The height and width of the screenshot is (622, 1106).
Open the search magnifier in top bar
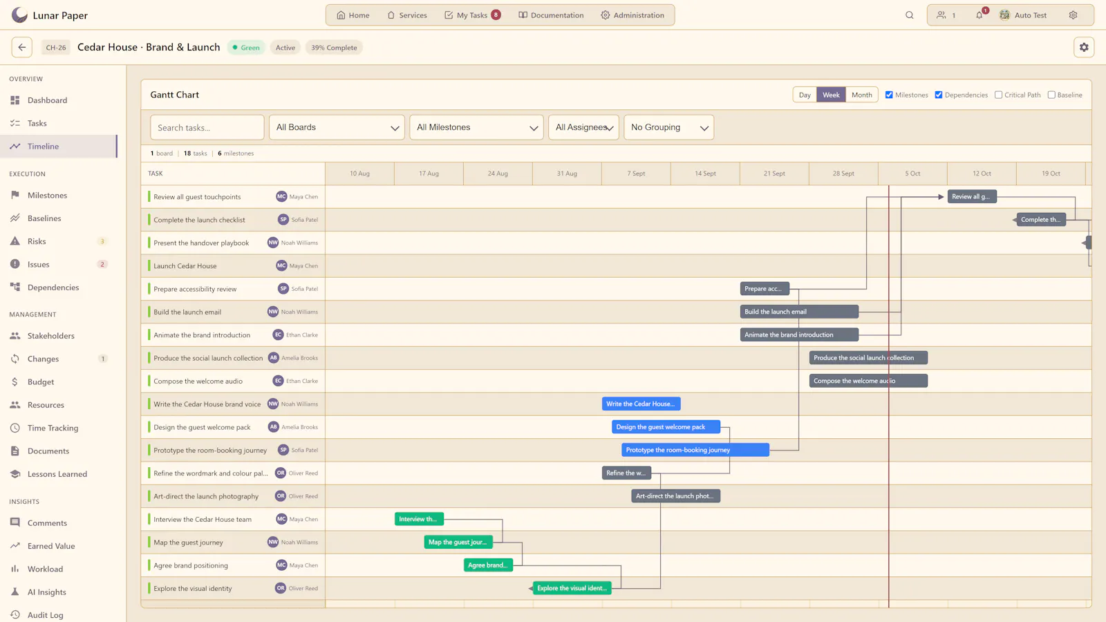[910, 15]
